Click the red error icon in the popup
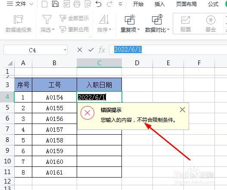 [87, 113]
